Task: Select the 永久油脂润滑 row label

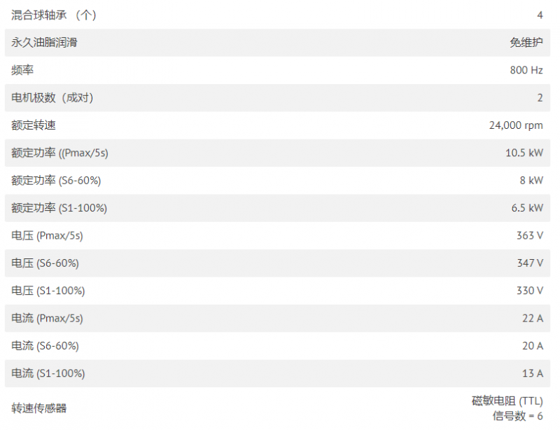Action: pos(44,43)
